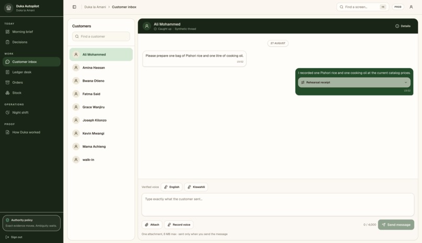The height and width of the screenshot is (243, 422).
Task: Click the Sign out arrow icon
Action: (x=7, y=237)
